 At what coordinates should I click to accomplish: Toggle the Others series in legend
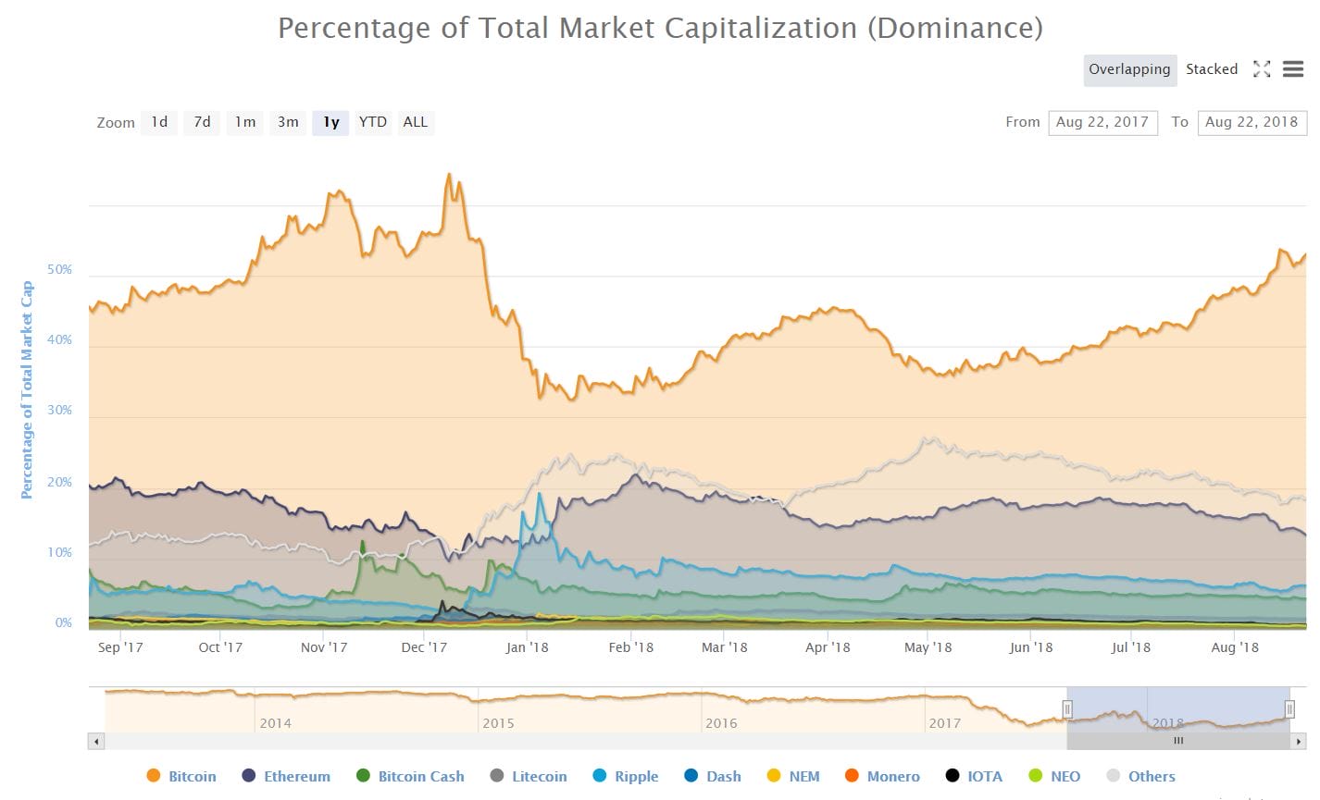coord(1151,776)
